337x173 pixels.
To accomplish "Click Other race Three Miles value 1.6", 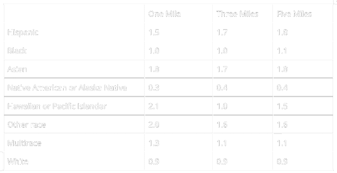I will click(222, 125).
